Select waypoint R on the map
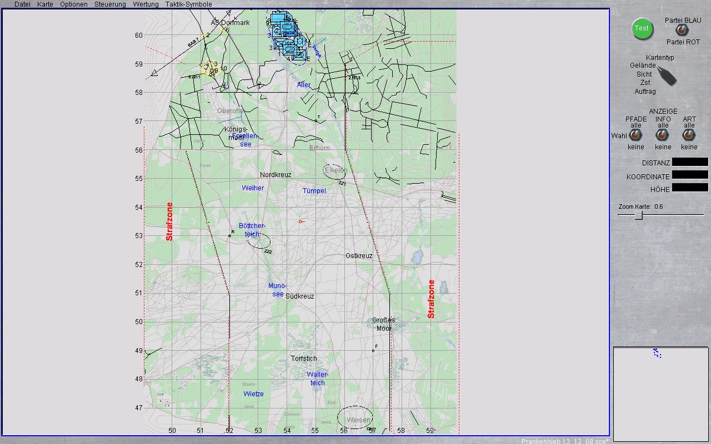 click(229, 236)
